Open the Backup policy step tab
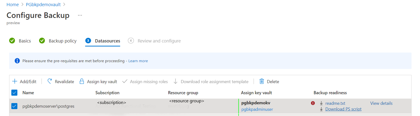The width and height of the screenshot is (420, 116). [62, 41]
